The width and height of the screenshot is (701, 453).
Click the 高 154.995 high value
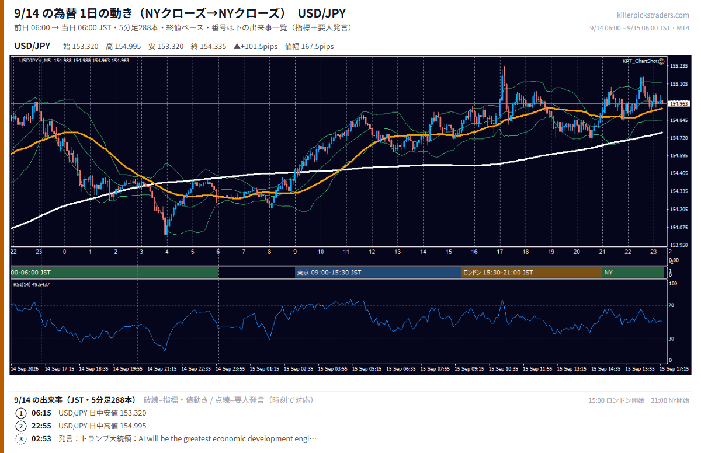(x=123, y=47)
